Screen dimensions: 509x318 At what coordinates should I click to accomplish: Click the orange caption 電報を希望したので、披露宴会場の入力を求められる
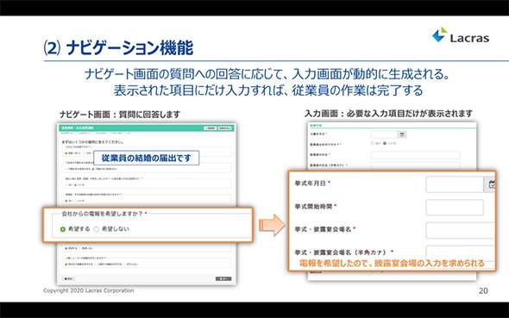click(392, 263)
